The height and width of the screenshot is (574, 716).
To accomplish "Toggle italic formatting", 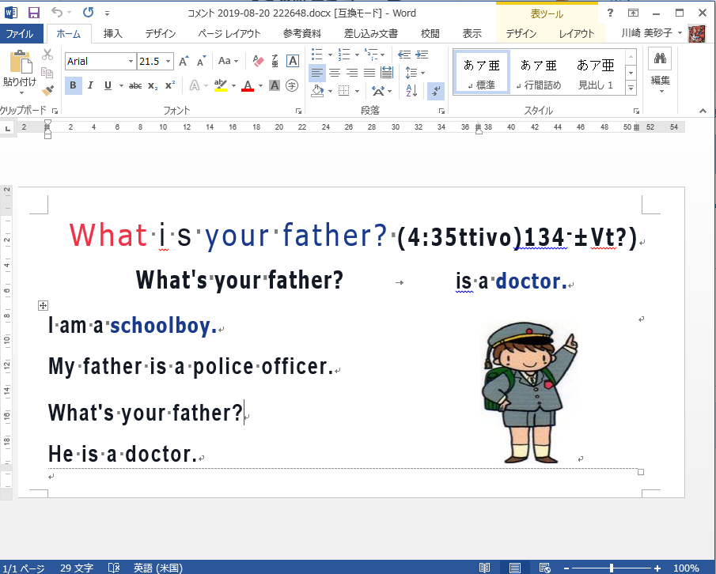I will 90,85.
